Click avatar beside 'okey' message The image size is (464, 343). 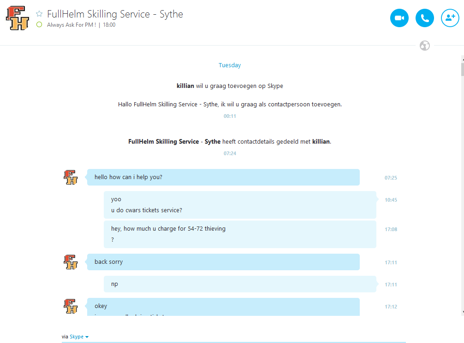point(71,306)
